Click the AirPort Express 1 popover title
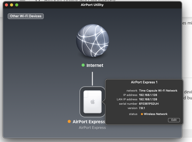Image resolution: width=192 pixels, height=142 pixels. 144,82
